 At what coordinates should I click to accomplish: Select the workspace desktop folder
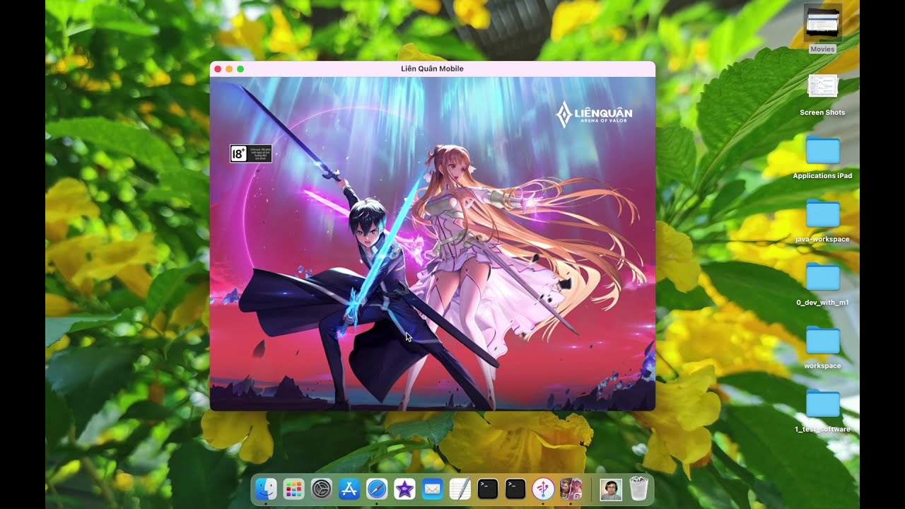[823, 348]
